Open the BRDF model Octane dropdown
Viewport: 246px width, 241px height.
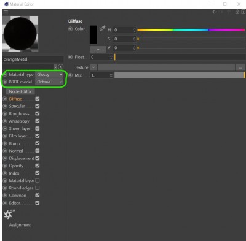49,82
